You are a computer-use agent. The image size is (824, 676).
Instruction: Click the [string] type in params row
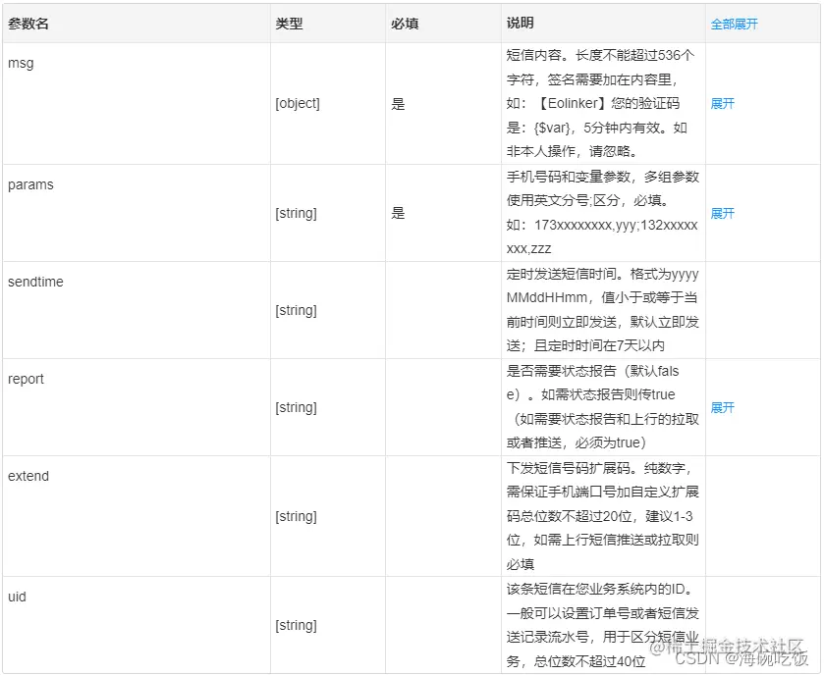[296, 213]
